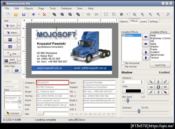The width and height of the screenshot is (175, 129).
Task: Open the Align icon dropdown arrow
Action: [x=127, y=15]
